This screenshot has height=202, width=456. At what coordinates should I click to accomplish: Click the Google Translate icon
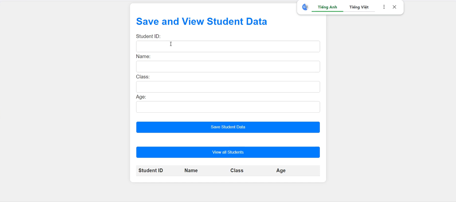point(305,7)
